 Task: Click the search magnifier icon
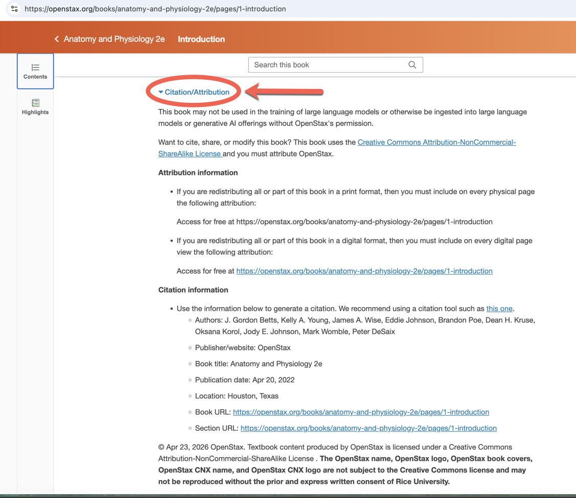tap(412, 65)
